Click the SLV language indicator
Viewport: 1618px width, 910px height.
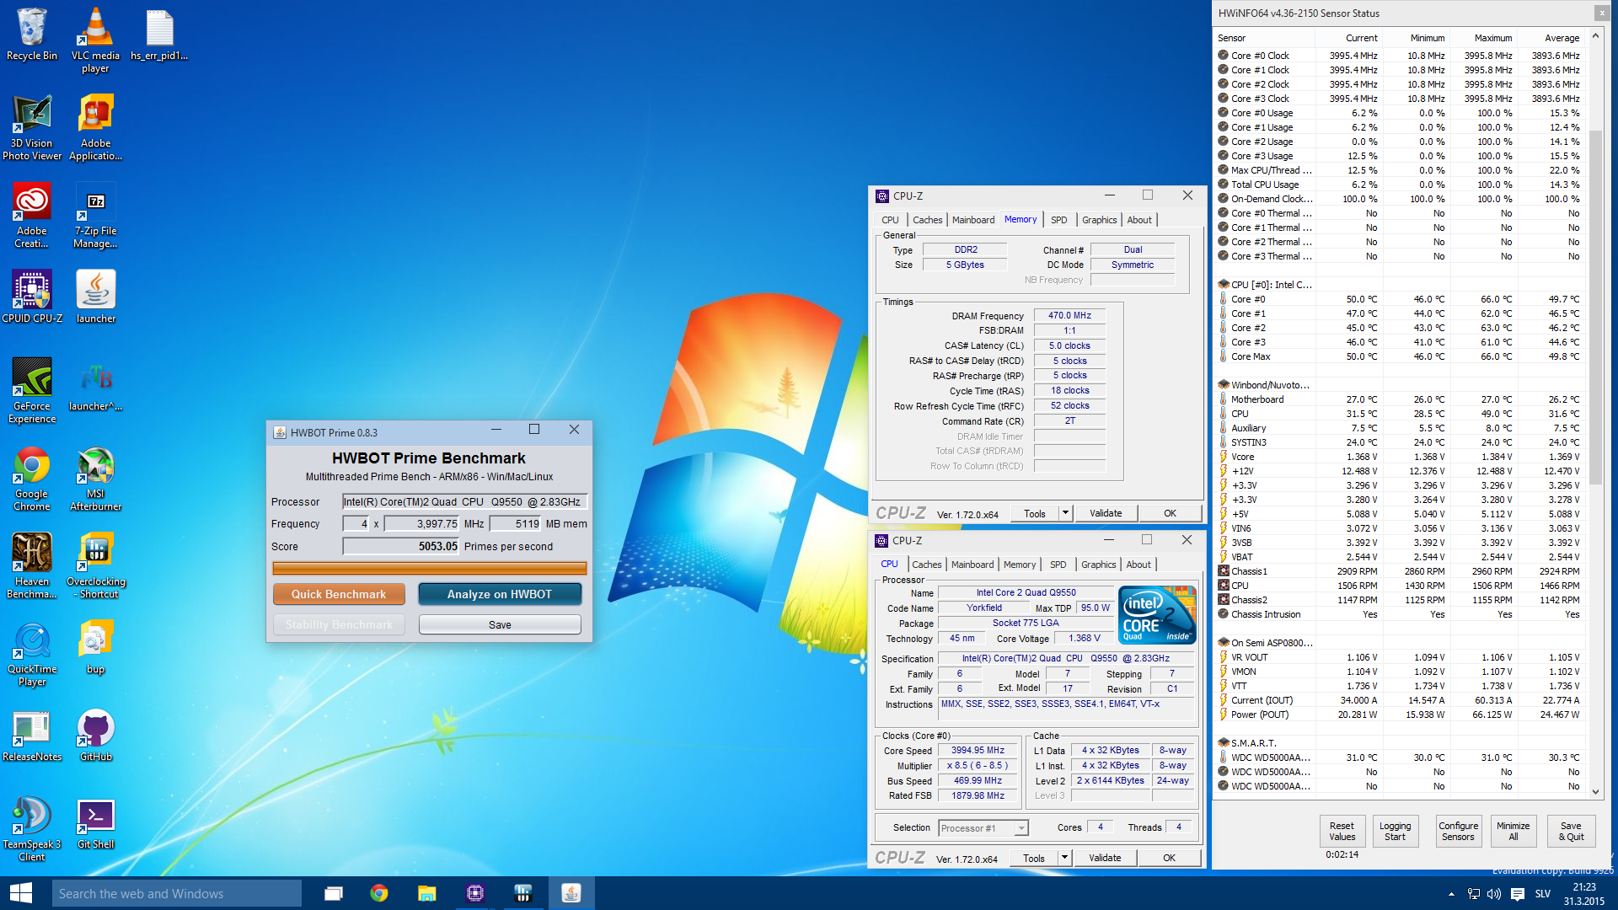1543,894
